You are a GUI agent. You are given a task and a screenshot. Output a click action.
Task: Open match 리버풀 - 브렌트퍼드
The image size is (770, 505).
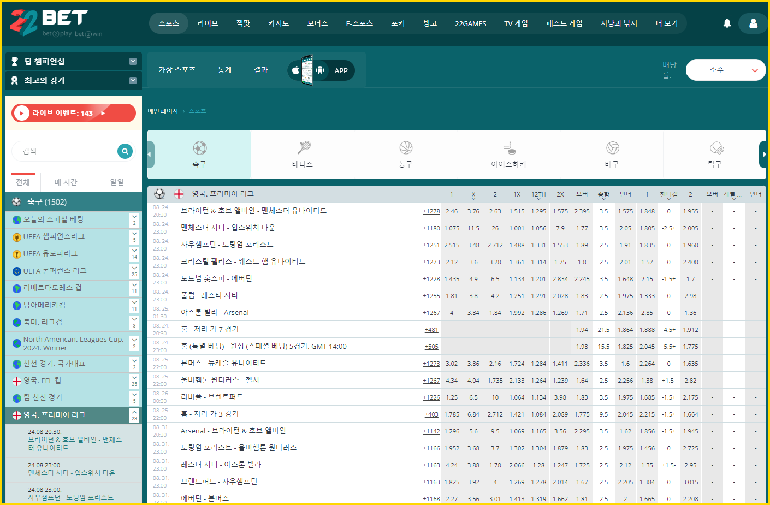tap(212, 397)
